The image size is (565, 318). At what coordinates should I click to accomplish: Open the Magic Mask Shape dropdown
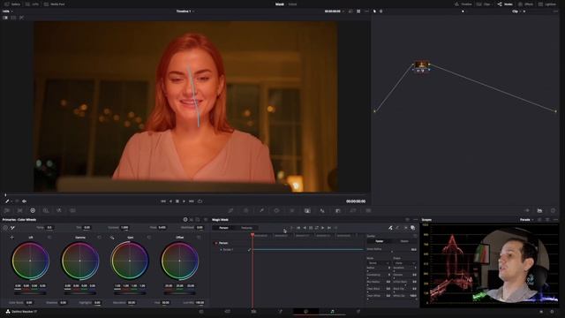coord(404,263)
